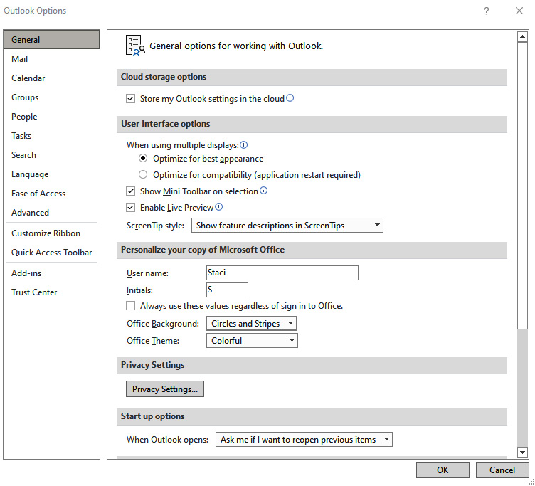Open the Advanced category
The image size is (535, 486).
pos(51,212)
